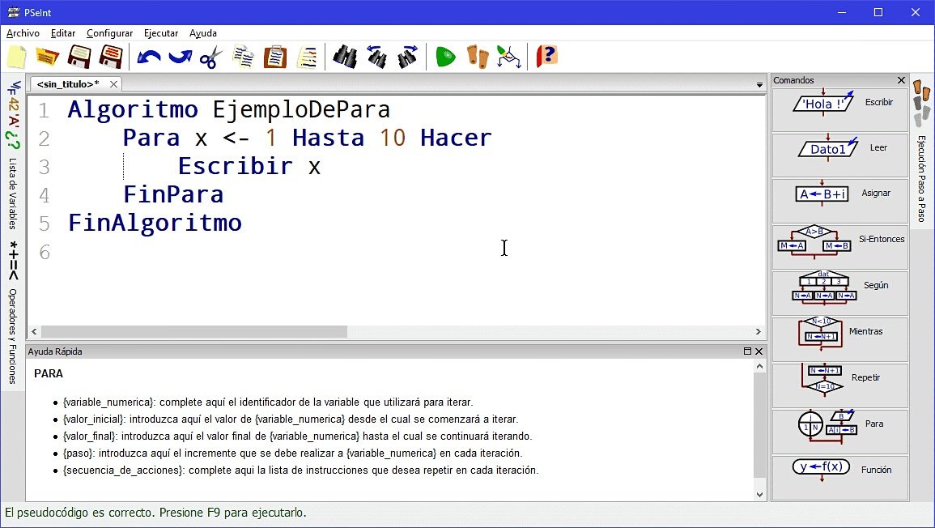Image resolution: width=935 pixels, height=528 pixels.
Task: Insert the Si-Entonces structure
Action: click(x=839, y=247)
